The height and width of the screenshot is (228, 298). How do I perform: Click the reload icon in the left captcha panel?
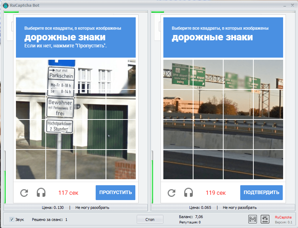coord(24,193)
